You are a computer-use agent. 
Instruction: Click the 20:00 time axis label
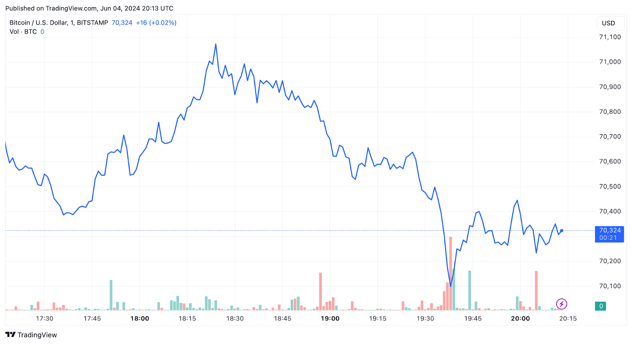click(520, 318)
